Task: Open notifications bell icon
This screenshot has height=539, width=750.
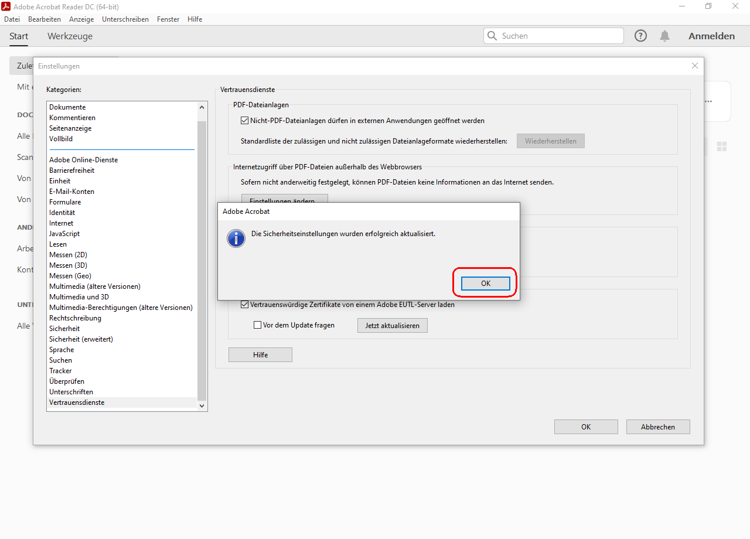Action: coord(664,36)
